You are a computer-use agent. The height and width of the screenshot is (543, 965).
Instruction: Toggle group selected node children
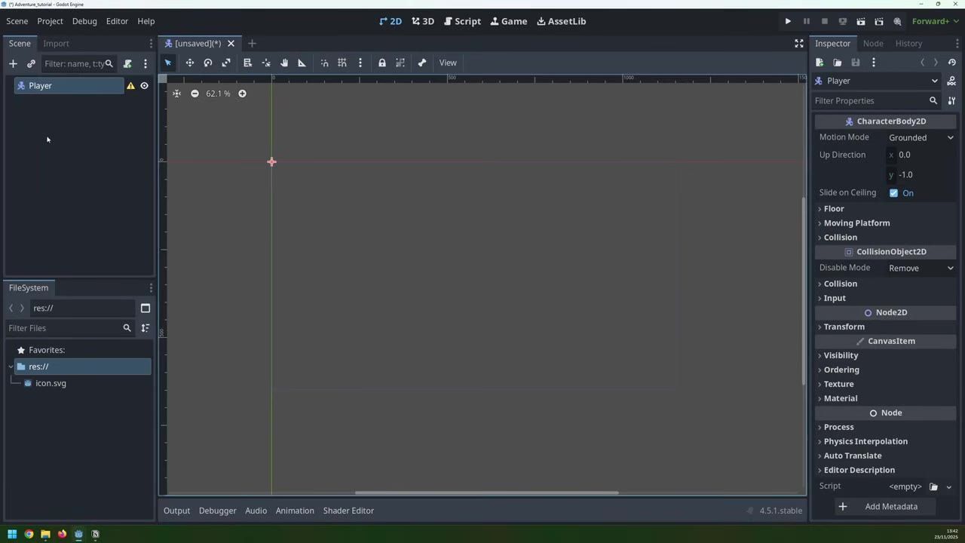(400, 63)
